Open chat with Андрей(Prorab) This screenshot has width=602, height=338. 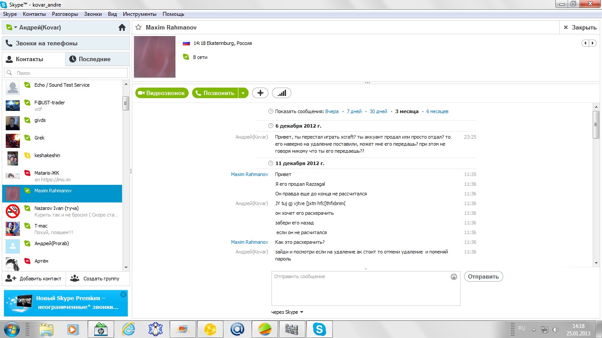(62, 246)
